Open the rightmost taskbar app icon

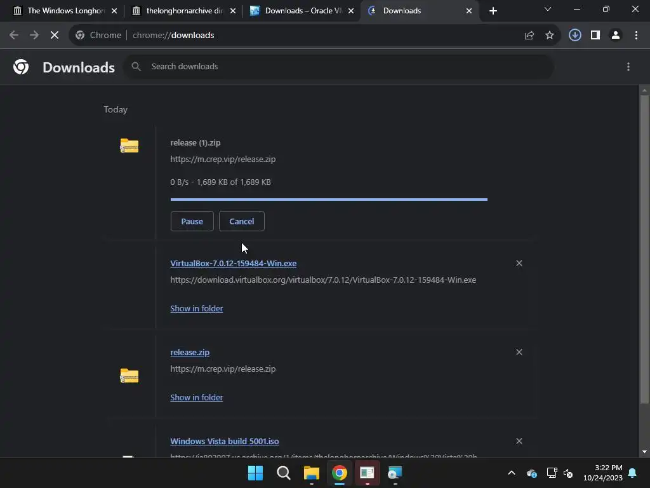pyautogui.click(x=395, y=473)
